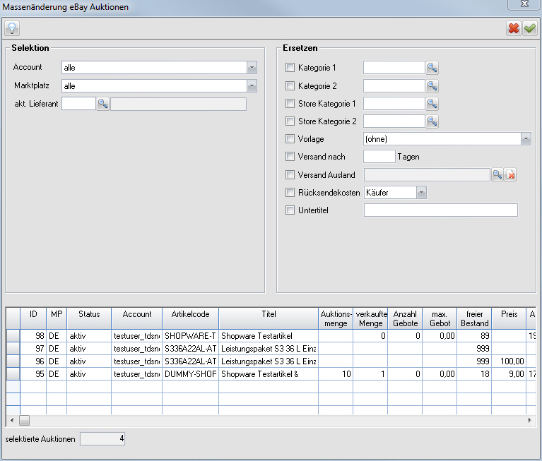Open search for Store Kategorie 2

click(432, 121)
